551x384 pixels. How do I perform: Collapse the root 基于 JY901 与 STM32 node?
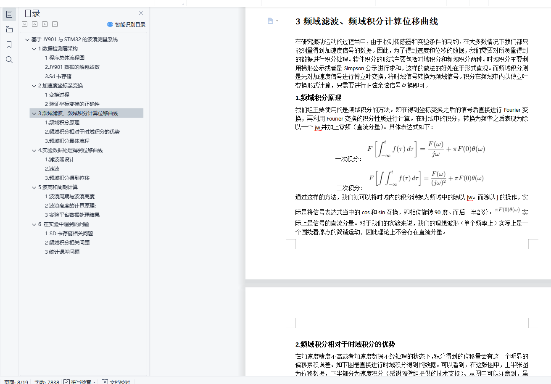[27, 39]
